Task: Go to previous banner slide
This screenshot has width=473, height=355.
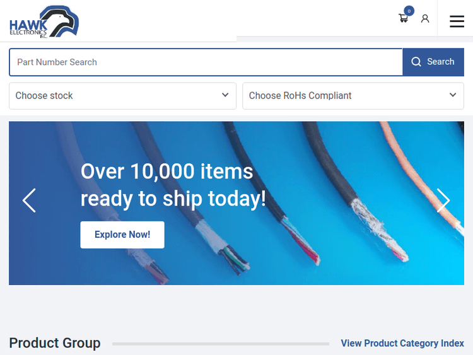Action: point(29,201)
